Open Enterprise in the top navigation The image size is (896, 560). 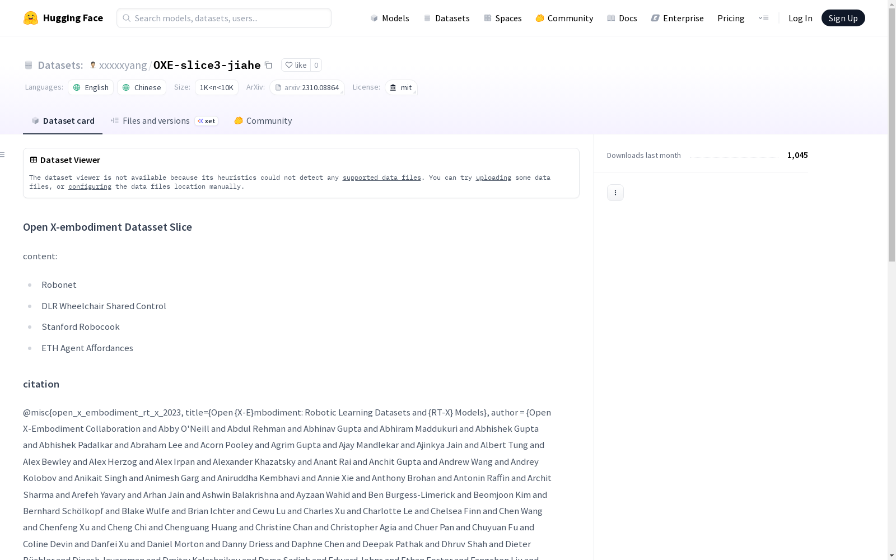click(677, 18)
